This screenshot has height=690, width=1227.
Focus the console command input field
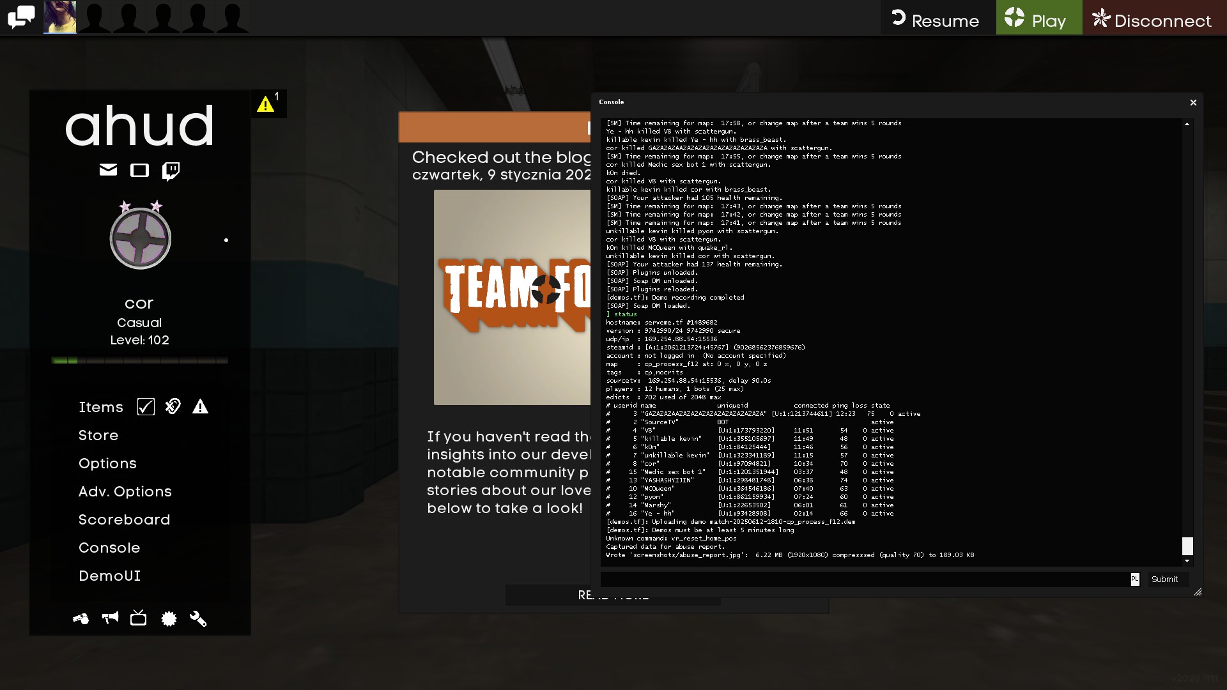(x=864, y=579)
